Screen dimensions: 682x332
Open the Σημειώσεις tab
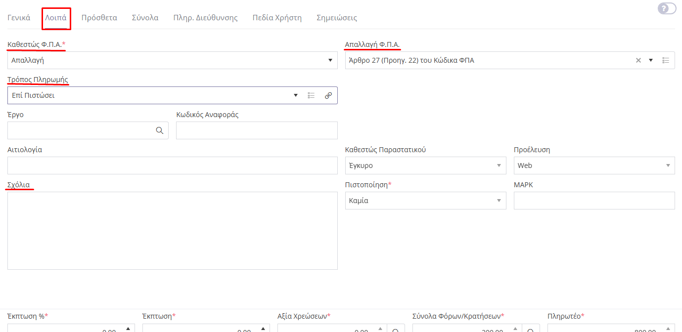point(336,18)
